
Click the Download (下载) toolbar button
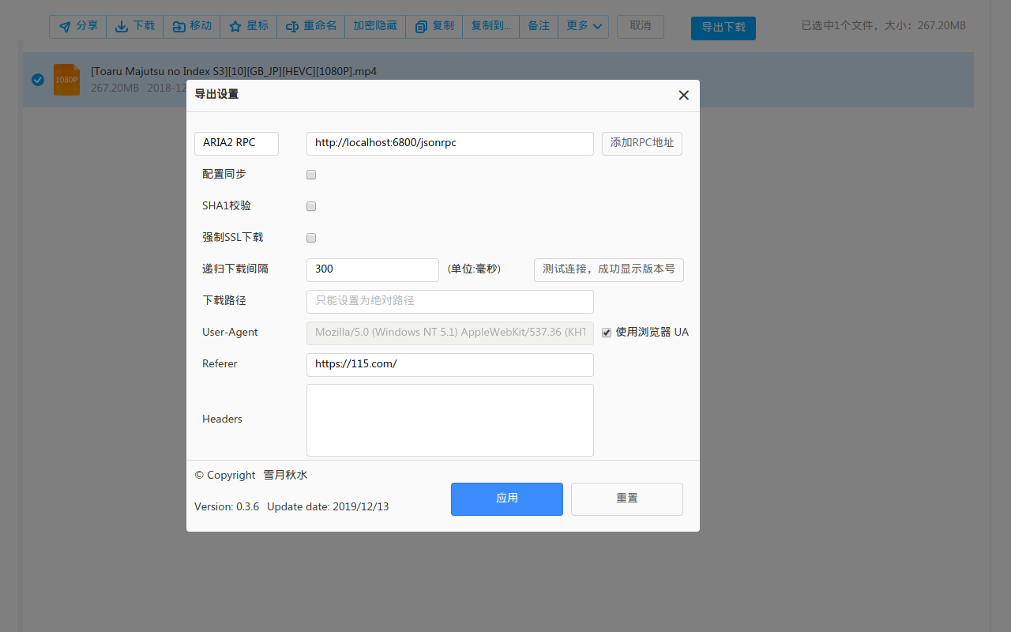pos(134,26)
